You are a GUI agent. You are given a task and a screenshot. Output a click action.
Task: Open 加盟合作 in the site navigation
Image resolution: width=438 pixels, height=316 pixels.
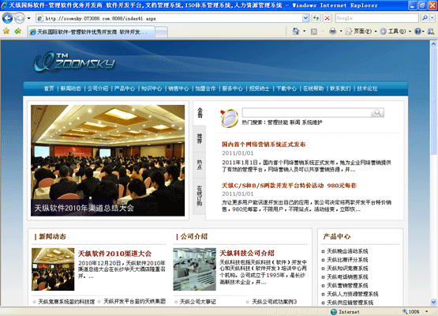[x=205, y=88]
